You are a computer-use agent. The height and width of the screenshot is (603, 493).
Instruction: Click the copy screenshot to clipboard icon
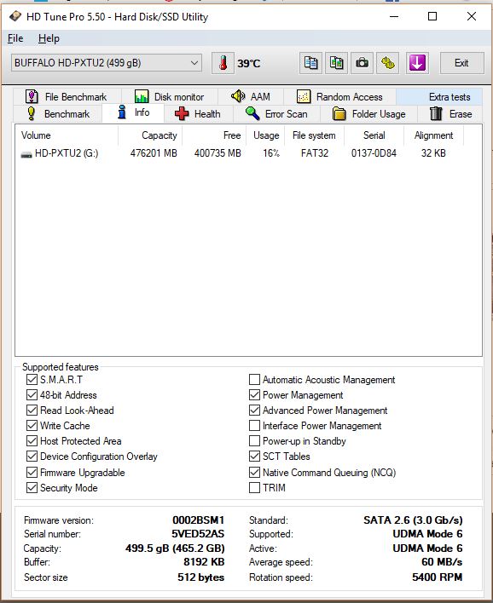pyautogui.click(x=336, y=63)
